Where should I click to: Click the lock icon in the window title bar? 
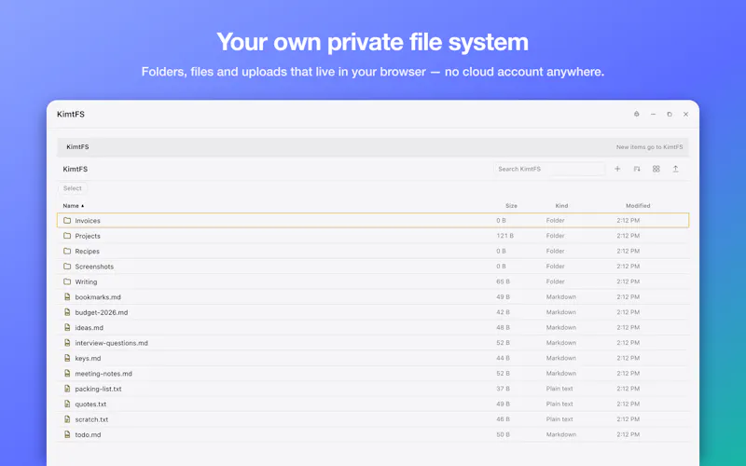[637, 114]
